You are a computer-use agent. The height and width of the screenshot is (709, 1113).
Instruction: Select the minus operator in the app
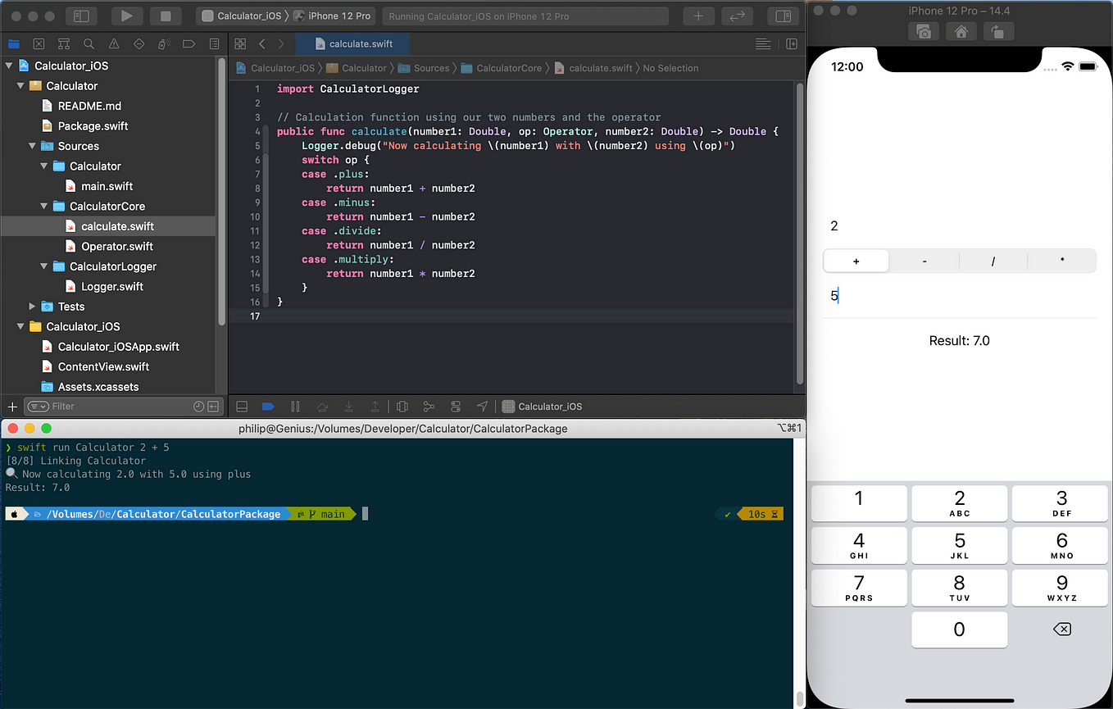924,260
